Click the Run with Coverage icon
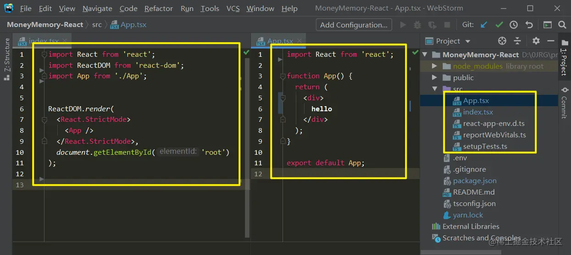Image resolution: width=571 pixels, height=255 pixels. (x=432, y=25)
